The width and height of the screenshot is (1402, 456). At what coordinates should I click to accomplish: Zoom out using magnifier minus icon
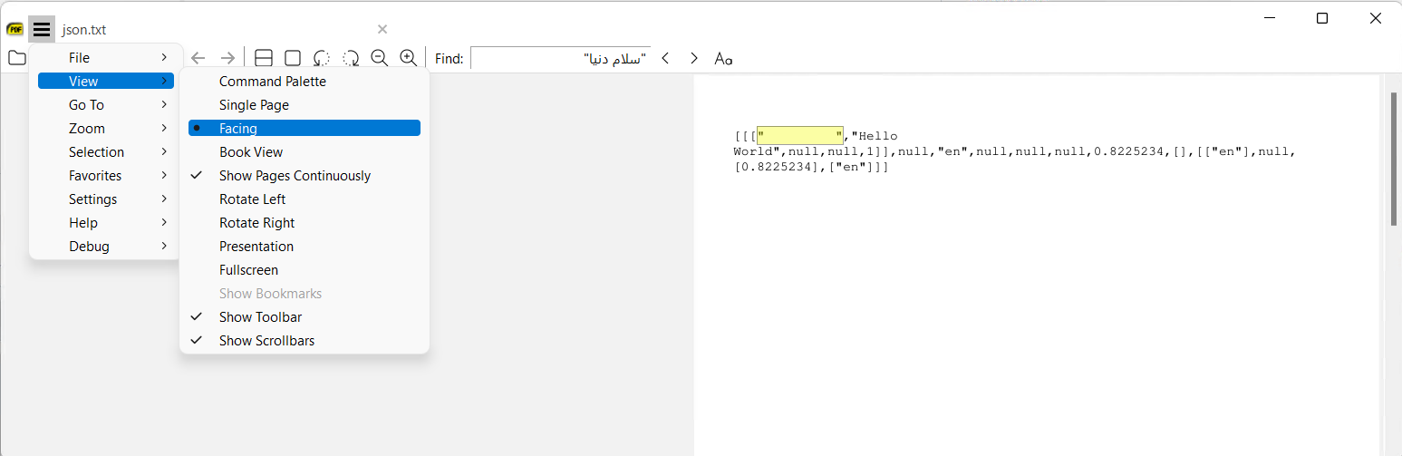pyautogui.click(x=380, y=58)
